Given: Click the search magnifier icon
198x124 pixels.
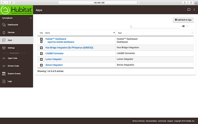Looking at the screenshot, I should (x=131, y=26).
